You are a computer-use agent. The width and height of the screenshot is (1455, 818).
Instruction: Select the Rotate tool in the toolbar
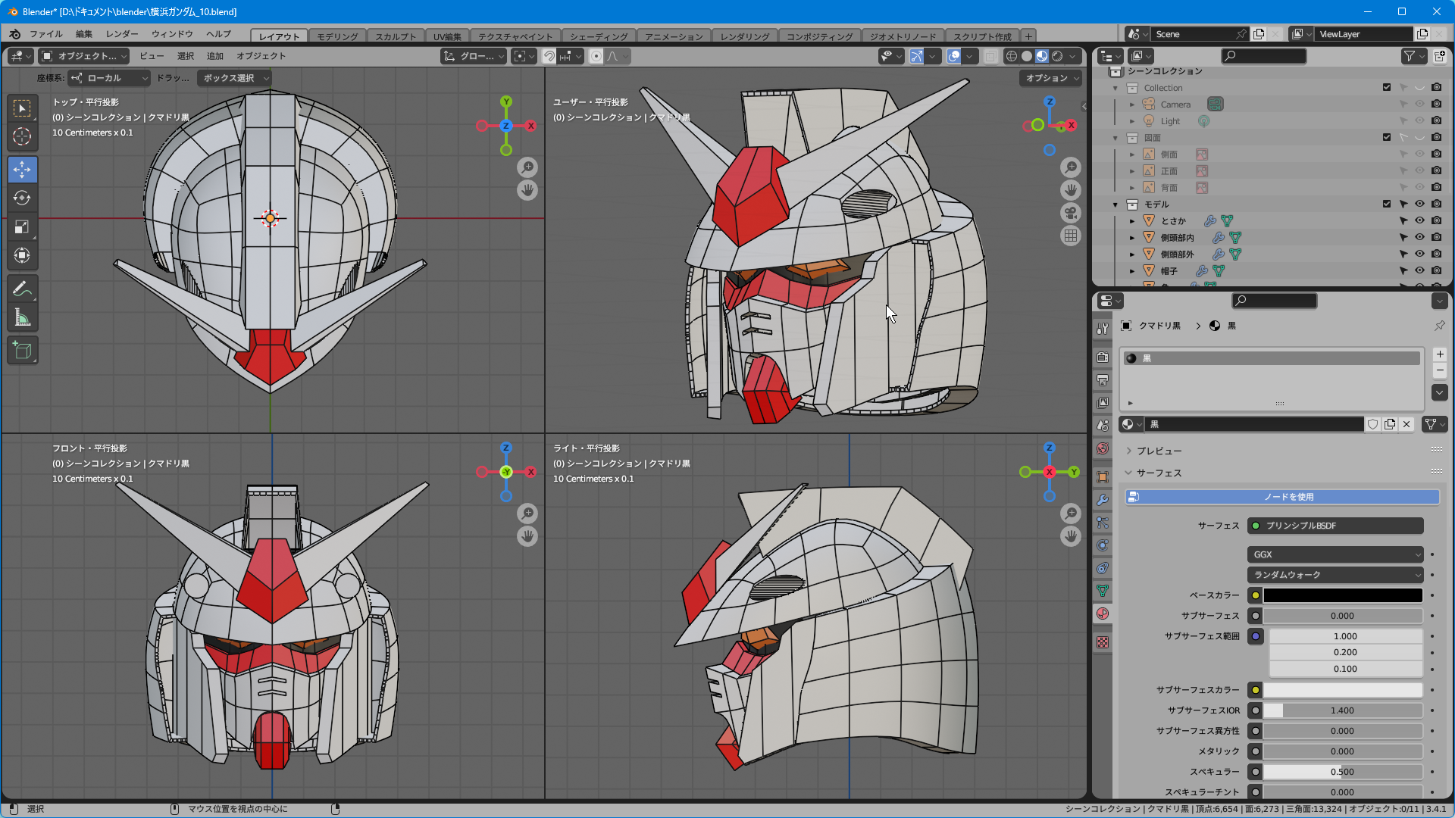tap(22, 198)
